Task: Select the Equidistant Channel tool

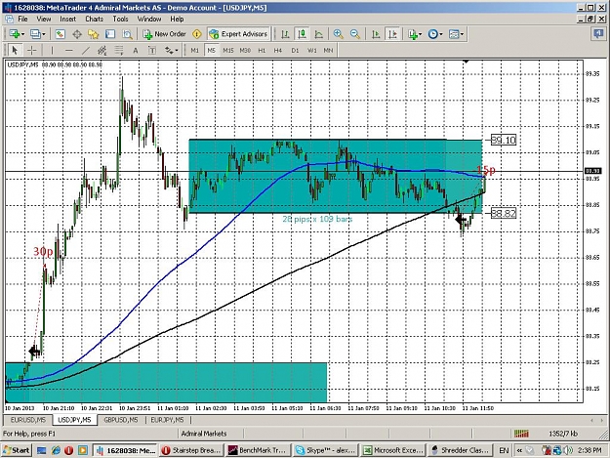Action: coord(102,50)
